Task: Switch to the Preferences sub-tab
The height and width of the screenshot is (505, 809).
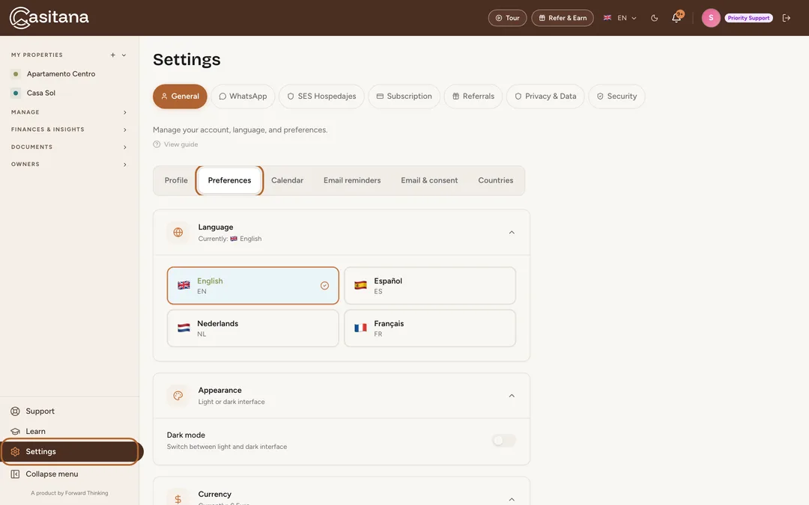Action: [230, 180]
